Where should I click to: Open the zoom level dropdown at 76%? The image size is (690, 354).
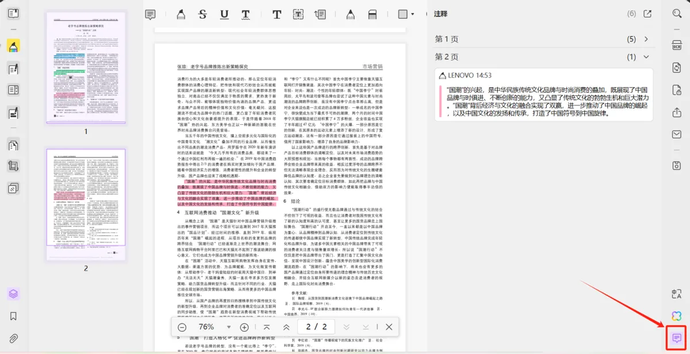tap(229, 327)
